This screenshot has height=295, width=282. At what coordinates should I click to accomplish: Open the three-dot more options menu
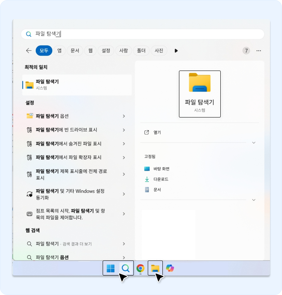(258, 51)
